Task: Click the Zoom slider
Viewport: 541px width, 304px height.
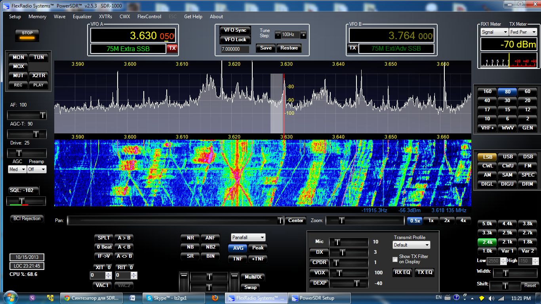Action: [365, 220]
